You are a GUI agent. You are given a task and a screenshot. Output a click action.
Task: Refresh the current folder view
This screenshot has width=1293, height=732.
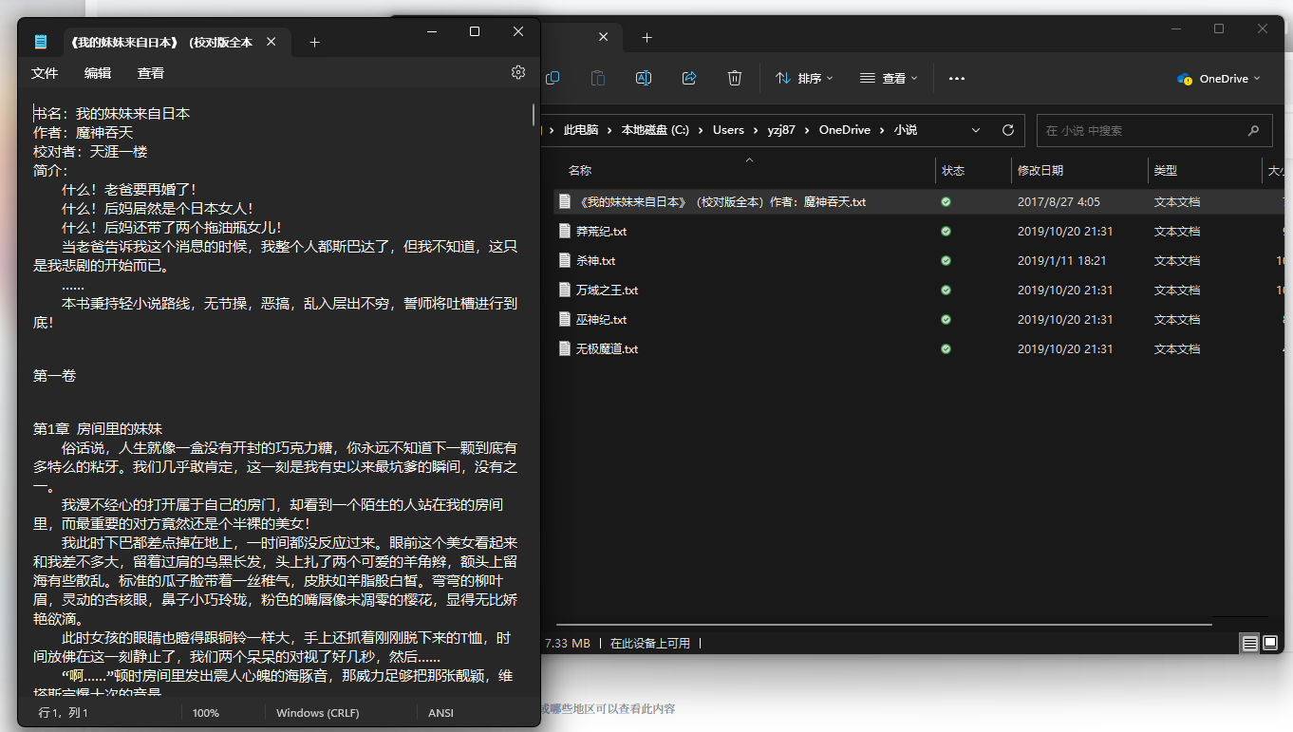tap(1008, 130)
